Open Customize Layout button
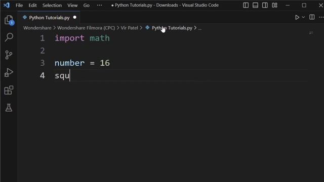 pyautogui.click(x=274, y=5)
